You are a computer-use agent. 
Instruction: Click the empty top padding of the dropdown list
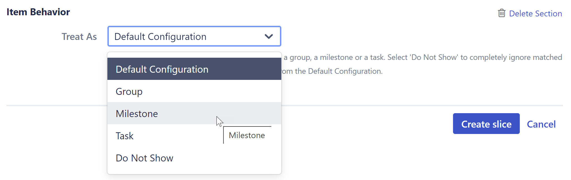click(194, 55)
